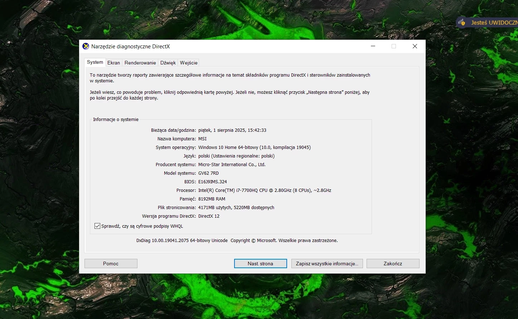Viewport: 518px width, 319px height.
Task: Switch to the System tab
Action: pyautogui.click(x=95, y=62)
